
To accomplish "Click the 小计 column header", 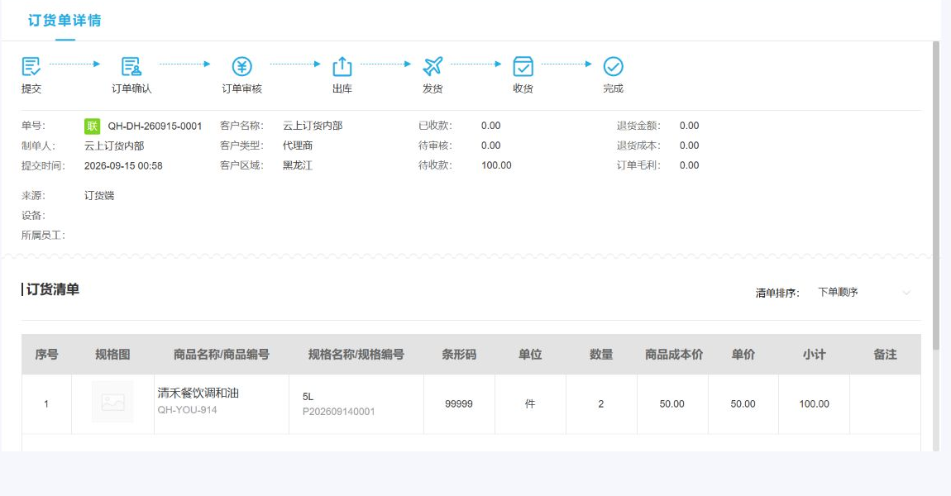I will click(x=814, y=355).
